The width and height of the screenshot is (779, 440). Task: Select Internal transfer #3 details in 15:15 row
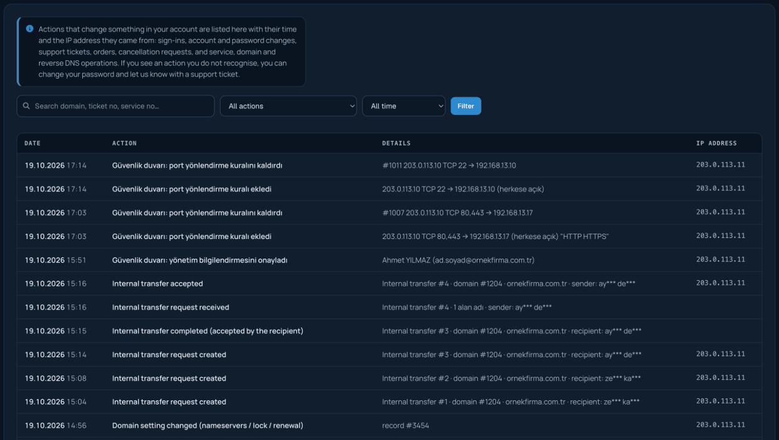click(512, 331)
